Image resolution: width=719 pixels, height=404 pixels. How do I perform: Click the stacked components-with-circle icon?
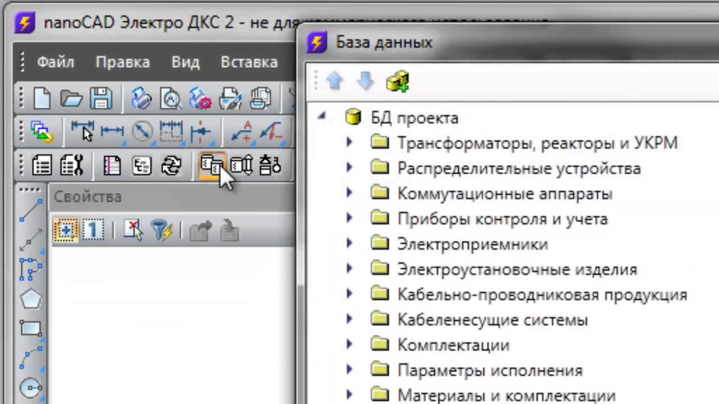tap(270, 166)
